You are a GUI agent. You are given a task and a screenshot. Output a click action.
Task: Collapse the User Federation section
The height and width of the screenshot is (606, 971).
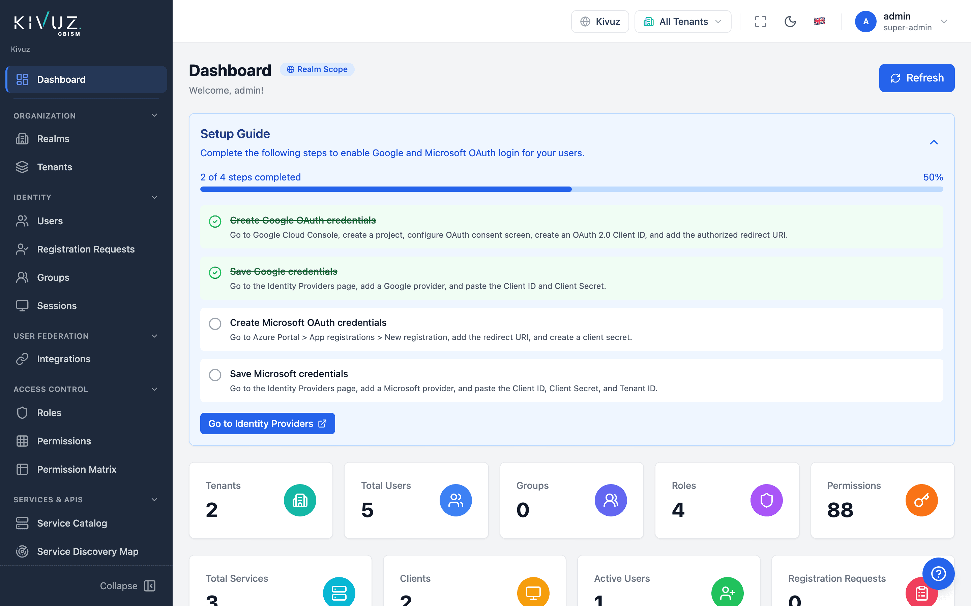click(x=154, y=336)
